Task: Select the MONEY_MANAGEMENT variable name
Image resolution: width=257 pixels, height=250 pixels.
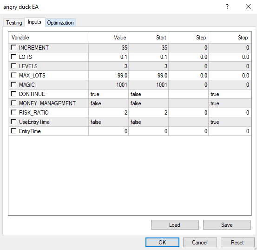Action: 47,103
